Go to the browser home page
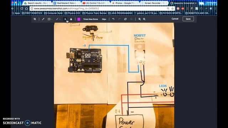 tap(26, 9)
